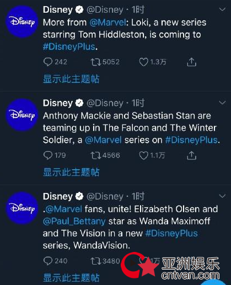Share the Falcon and Winter Soldier tweet
This screenshot has width=231, height=285.
point(191,155)
